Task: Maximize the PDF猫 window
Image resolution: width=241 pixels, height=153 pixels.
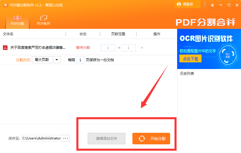Action: (x=229, y=5)
